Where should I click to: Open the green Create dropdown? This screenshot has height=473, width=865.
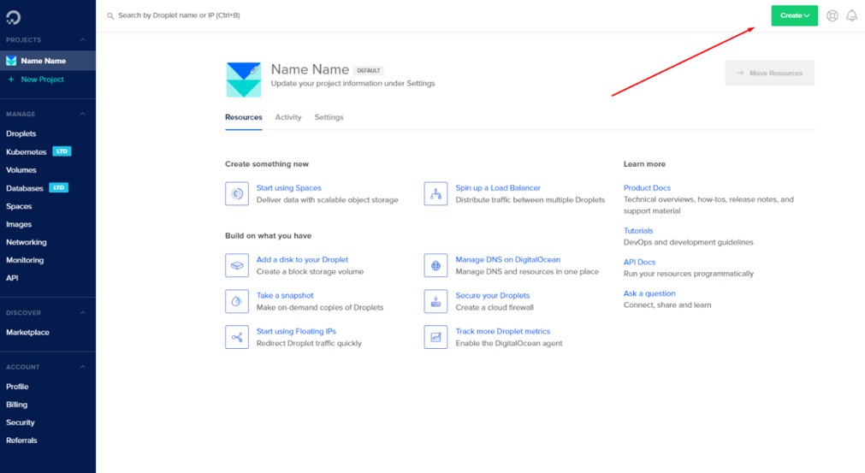pos(794,15)
